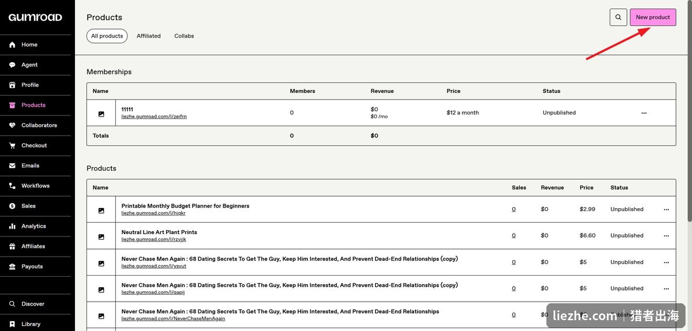
Task: Open the three-dot menu for membership 11111
Action: 644,113
